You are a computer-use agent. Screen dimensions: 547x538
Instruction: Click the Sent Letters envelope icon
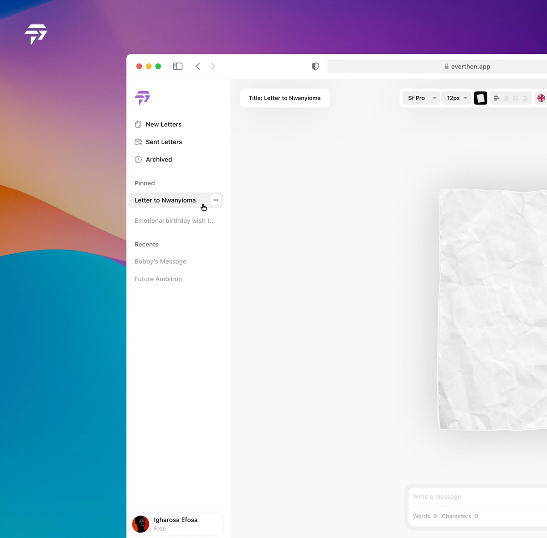[138, 142]
